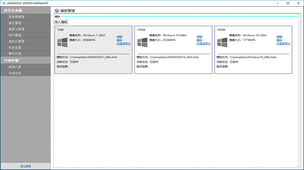Click the vRAMDESK app icon in title bar
The height and width of the screenshot is (170, 304).
pyautogui.click(x=4, y=3)
